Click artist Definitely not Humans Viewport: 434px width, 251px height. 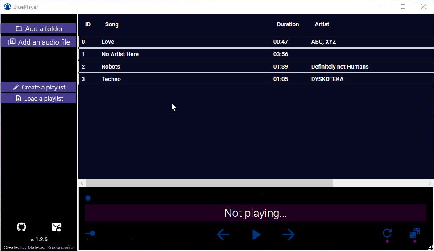coord(340,67)
